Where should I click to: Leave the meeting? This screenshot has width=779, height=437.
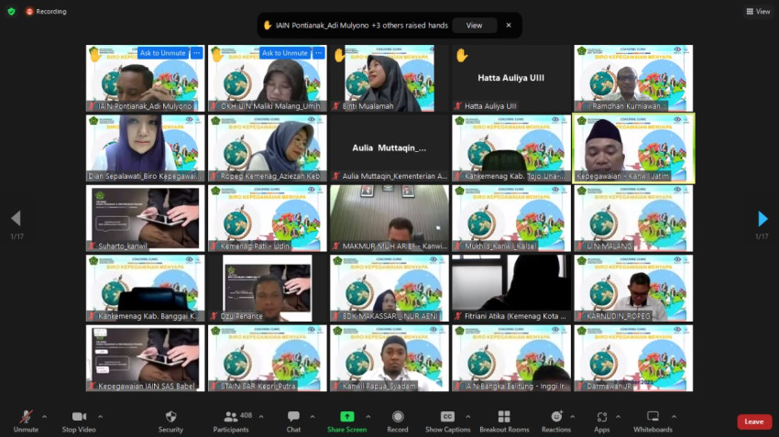point(753,421)
